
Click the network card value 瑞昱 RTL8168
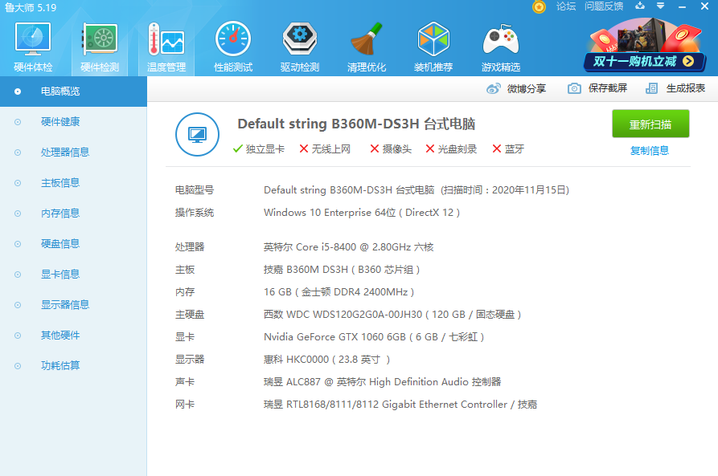(x=400, y=405)
